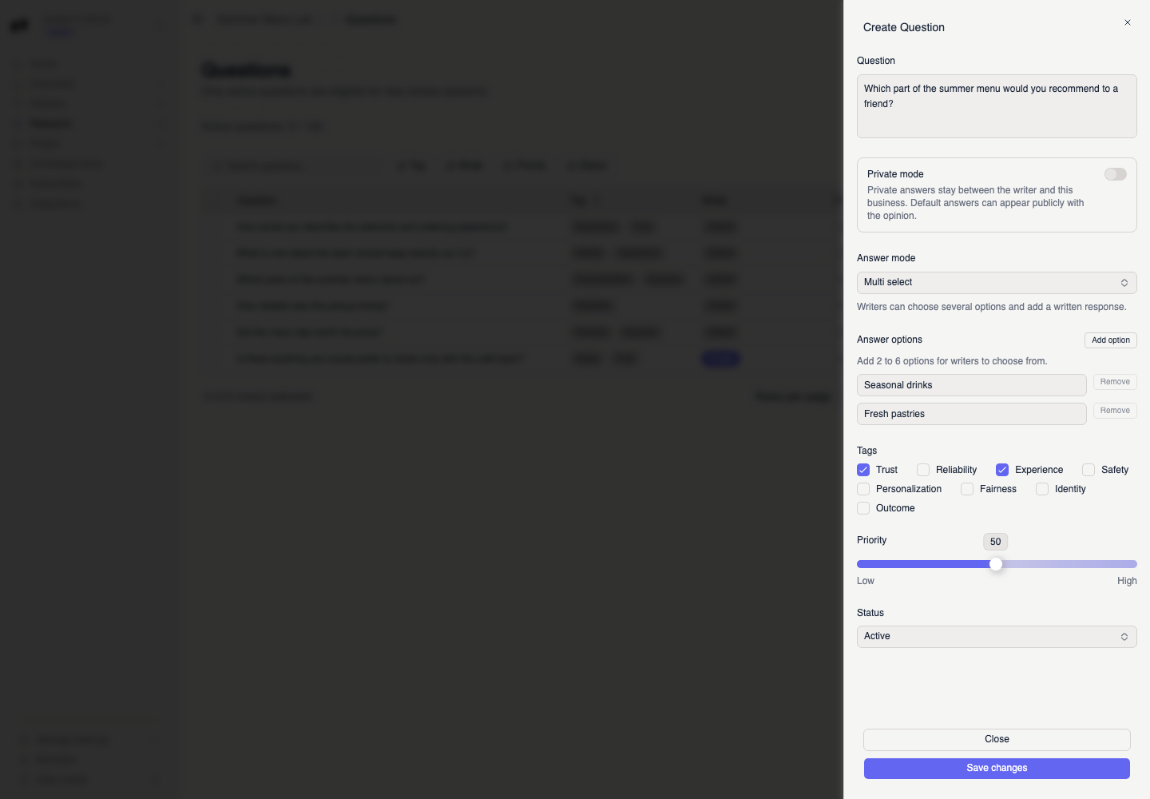This screenshot has height=799, width=1150.
Task: Click the Add option button
Action: [1111, 340]
